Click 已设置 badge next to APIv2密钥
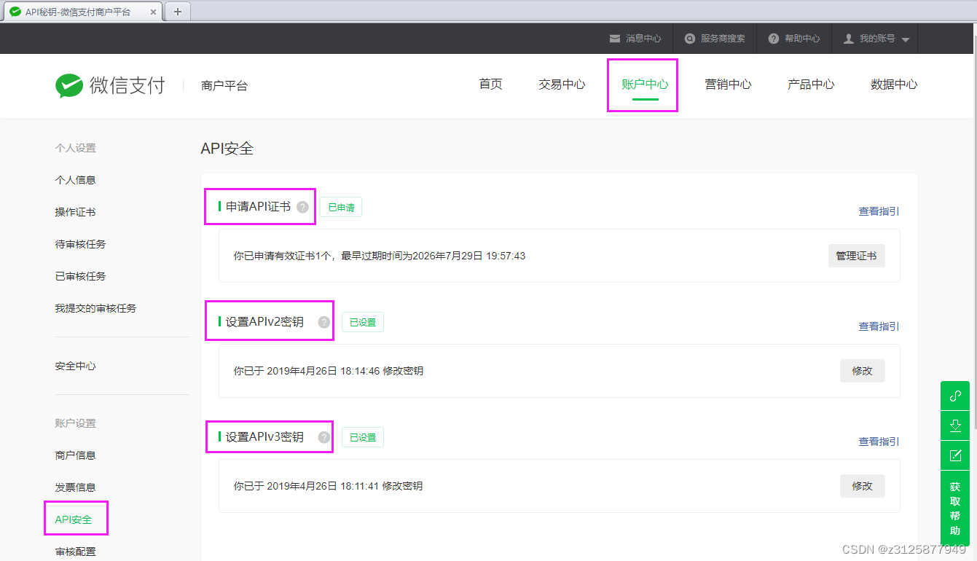 pos(363,322)
